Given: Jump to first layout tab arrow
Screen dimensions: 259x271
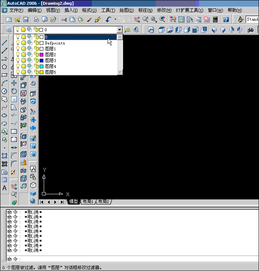Looking at the screenshot, I should click(x=42, y=202).
